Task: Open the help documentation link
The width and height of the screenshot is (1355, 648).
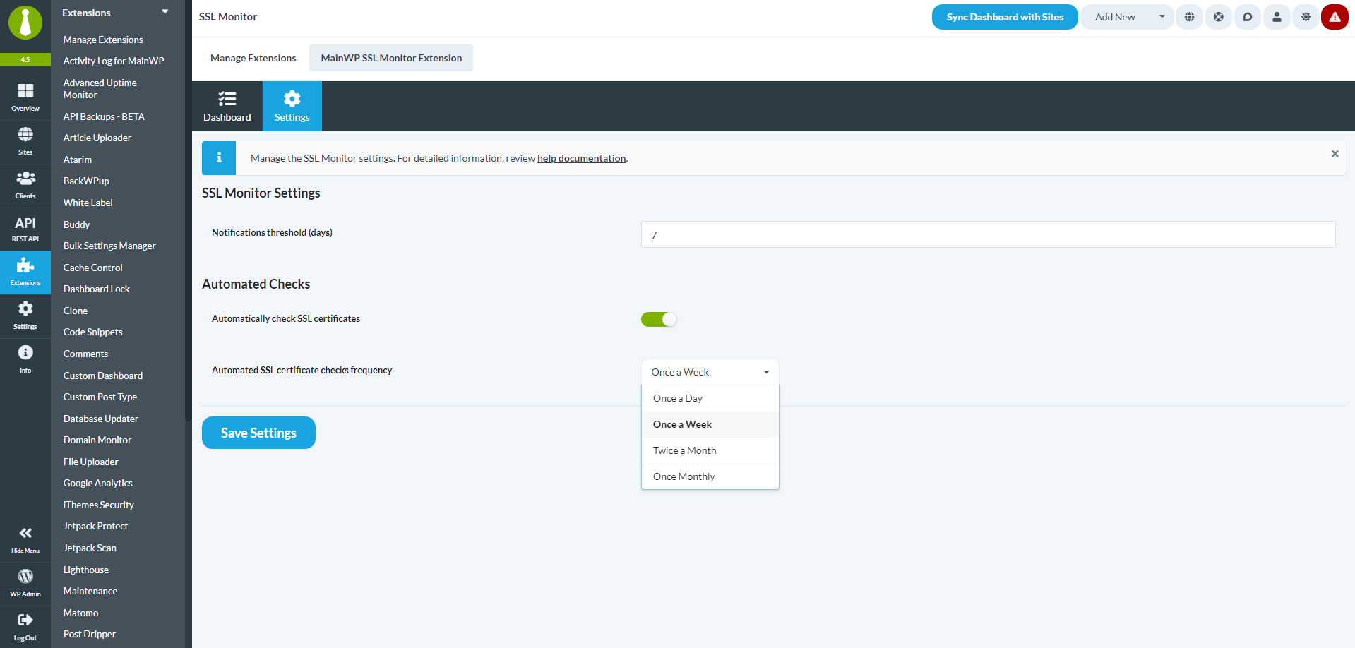Action: (582, 158)
